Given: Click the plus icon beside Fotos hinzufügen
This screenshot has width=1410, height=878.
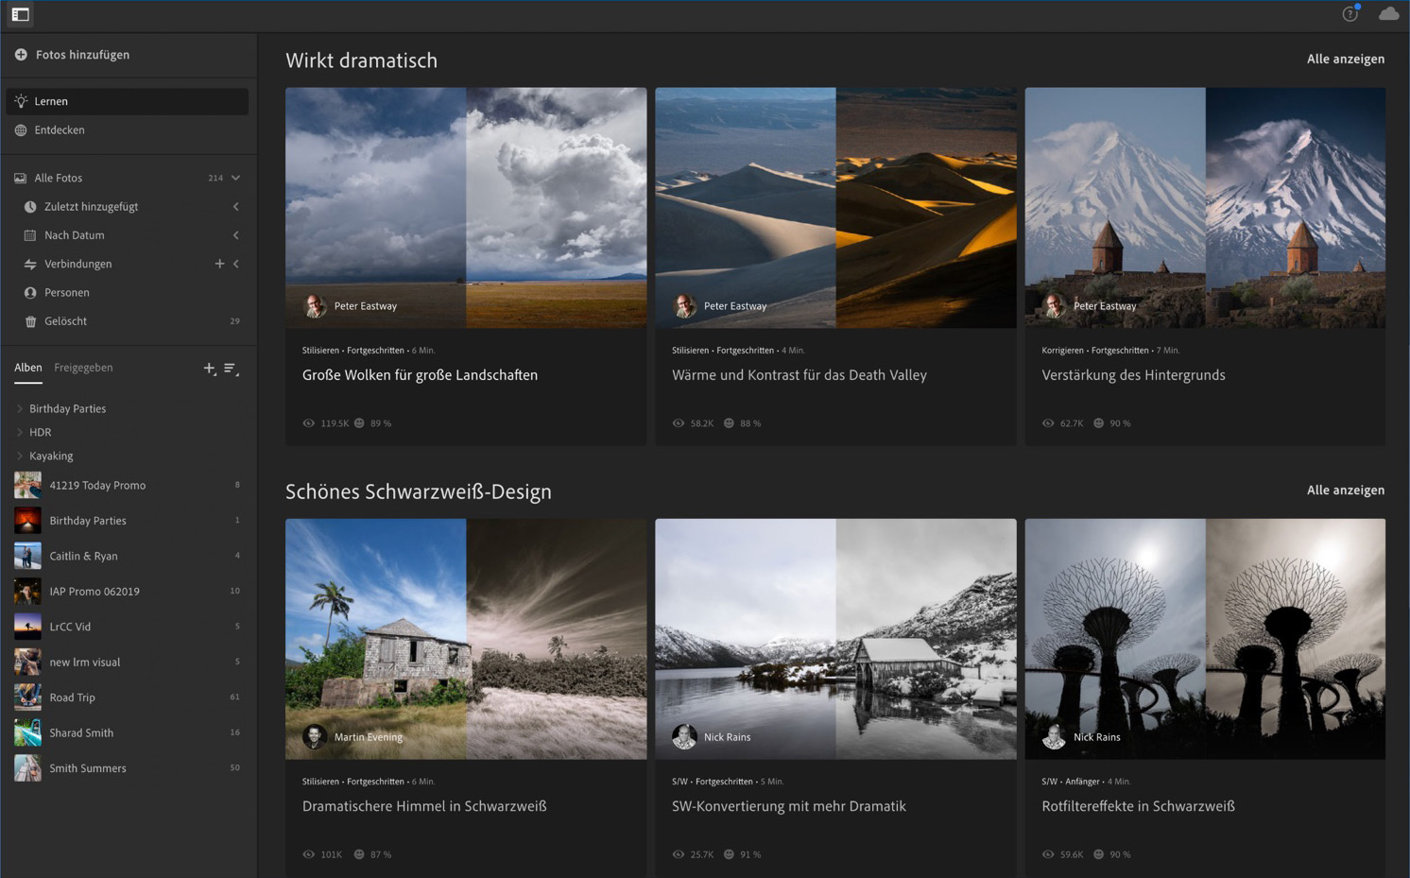Looking at the screenshot, I should coord(21,55).
